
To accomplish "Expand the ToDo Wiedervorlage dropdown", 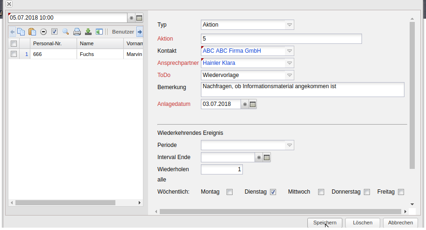I will [x=289, y=75].
